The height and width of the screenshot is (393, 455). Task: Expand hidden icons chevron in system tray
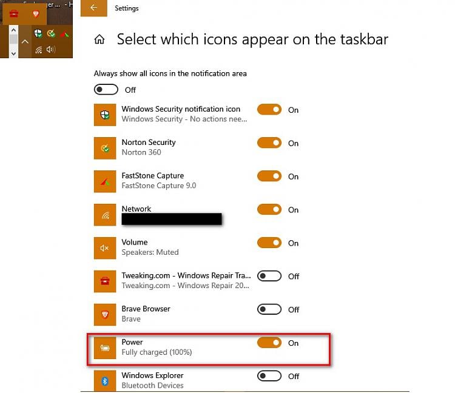[25, 42]
